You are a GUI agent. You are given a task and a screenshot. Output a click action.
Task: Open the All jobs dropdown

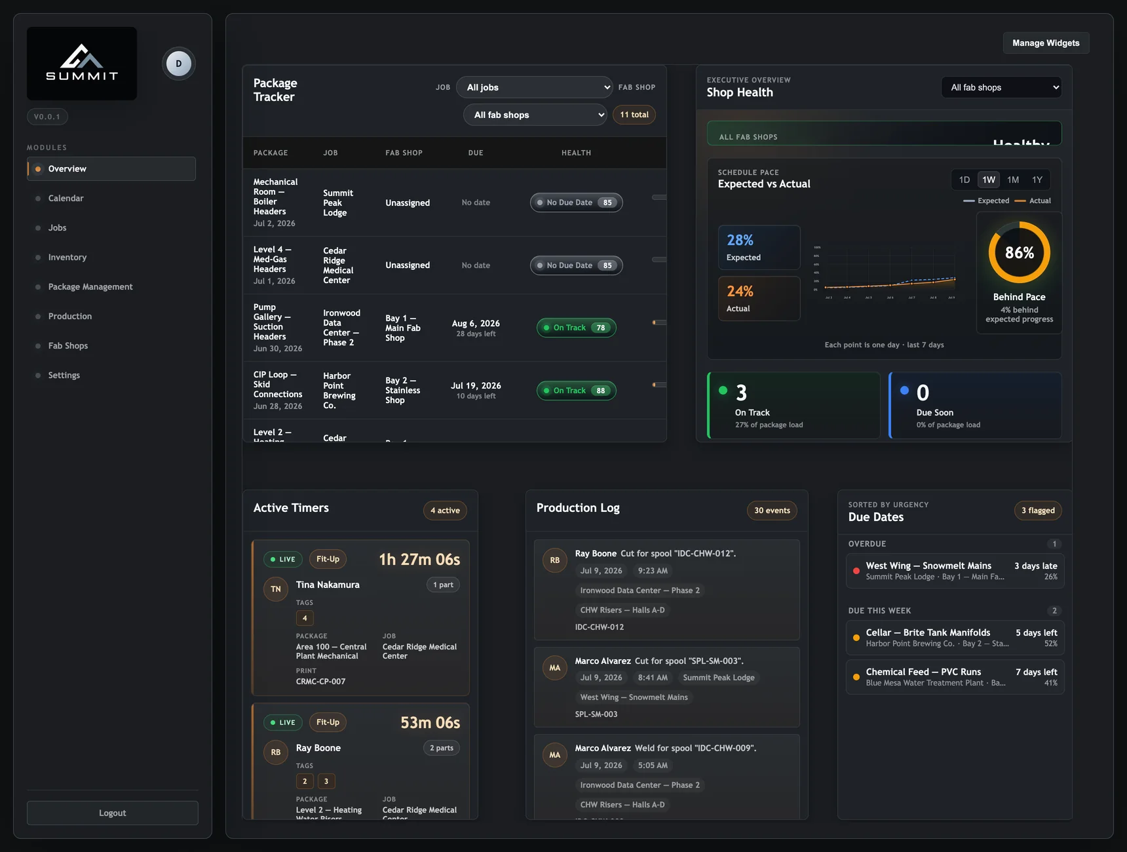535,87
